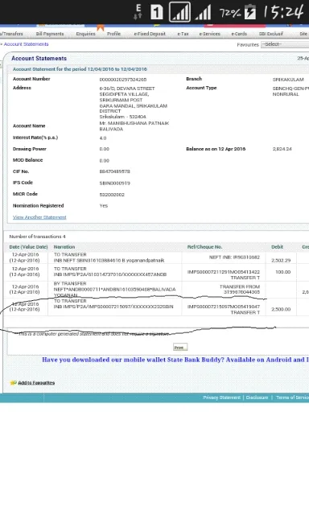The width and height of the screenshot is (309, 515).
Task: Tap the boxed signal strength icon
Action: [179, 12]
